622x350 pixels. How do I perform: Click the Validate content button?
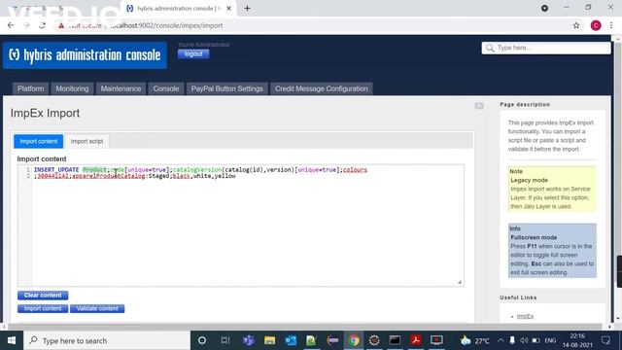97,308
